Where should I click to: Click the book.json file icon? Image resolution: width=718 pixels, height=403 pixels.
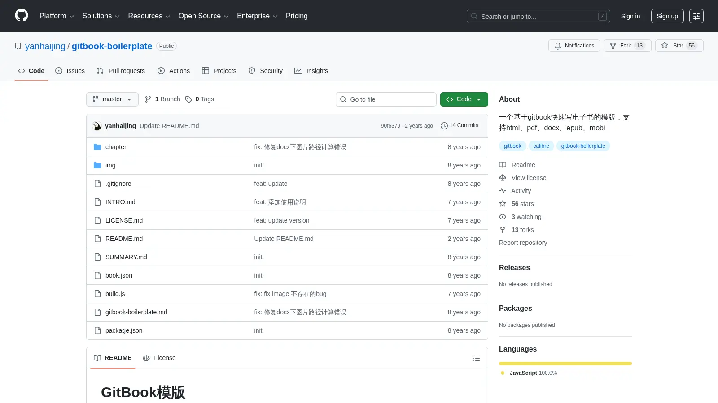97,275
